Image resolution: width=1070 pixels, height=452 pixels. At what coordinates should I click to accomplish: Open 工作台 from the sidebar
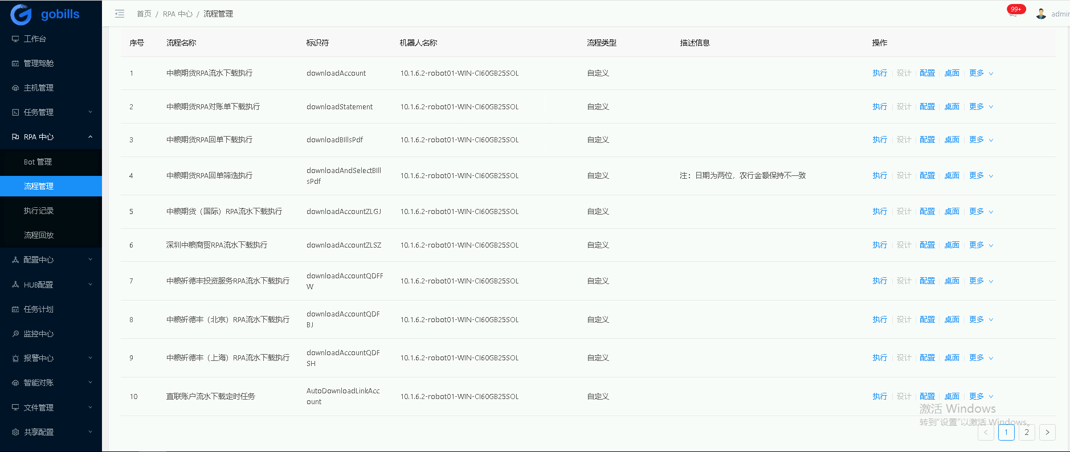tap(35, 39)
